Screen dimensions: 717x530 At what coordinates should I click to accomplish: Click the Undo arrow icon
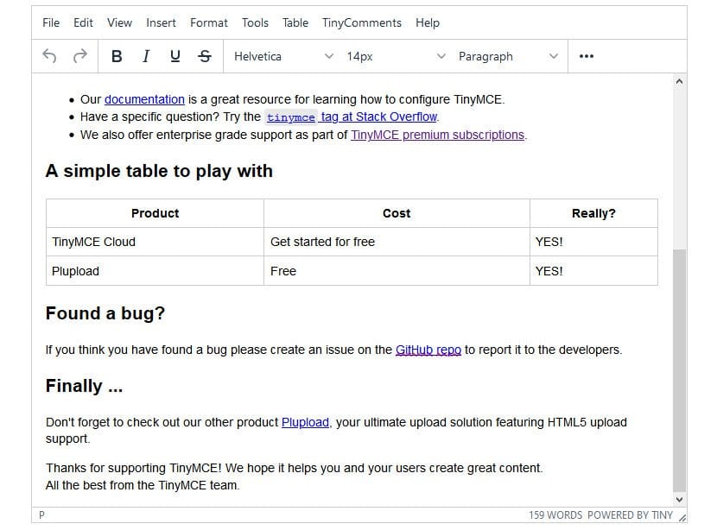tap(50, 56)
